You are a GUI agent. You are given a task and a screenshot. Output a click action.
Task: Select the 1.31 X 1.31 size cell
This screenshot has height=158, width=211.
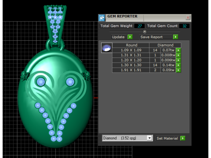click(131, 55)
